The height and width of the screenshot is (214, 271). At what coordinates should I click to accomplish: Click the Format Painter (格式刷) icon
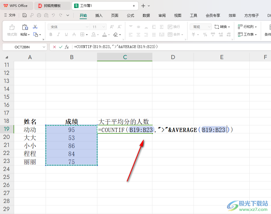click(12, 27)
